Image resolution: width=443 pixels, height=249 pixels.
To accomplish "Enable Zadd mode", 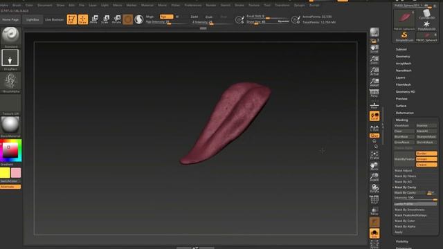I will [x=194, y=17].
